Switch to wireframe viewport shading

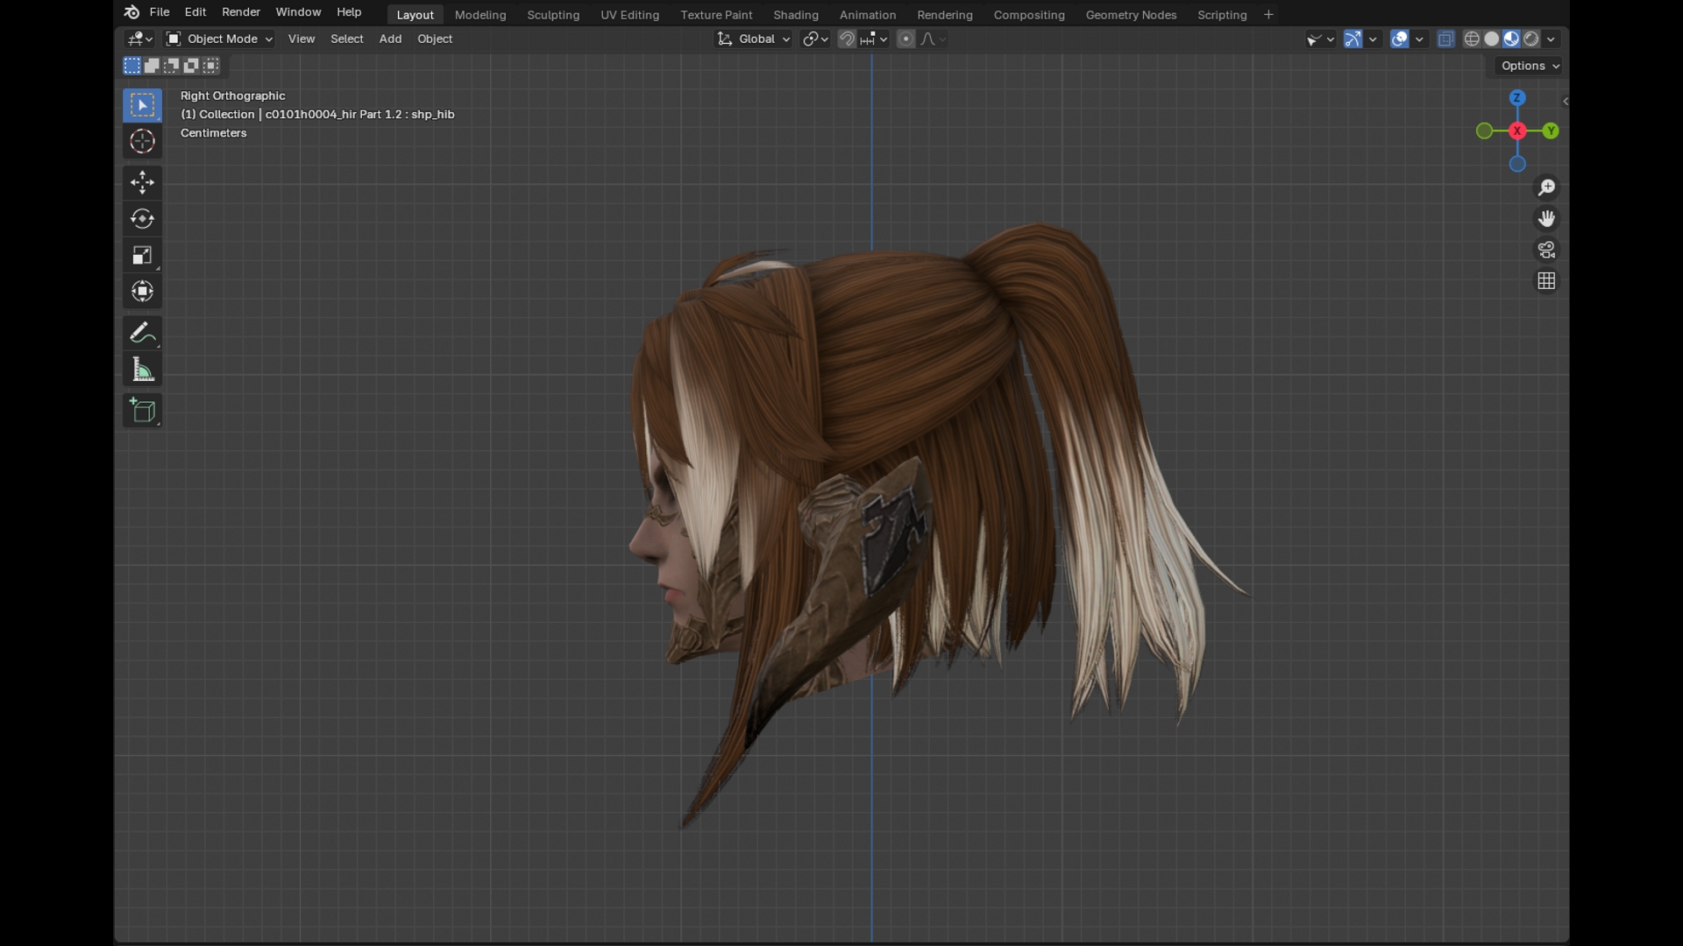point(1472,39)
